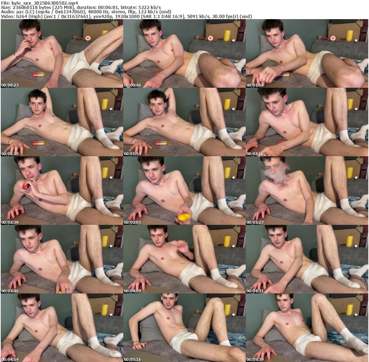Open the thumbnail frame stamped 00:05:39
The height and width of the screenshot is (362, 369).
tap(307, 328)
